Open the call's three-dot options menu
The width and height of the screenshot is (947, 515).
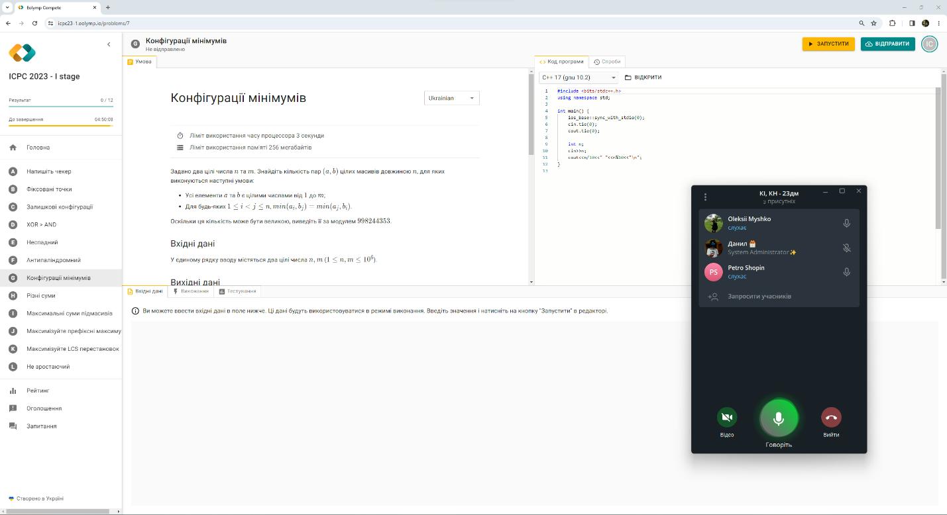pyautogui.click(x=705, y=197)
